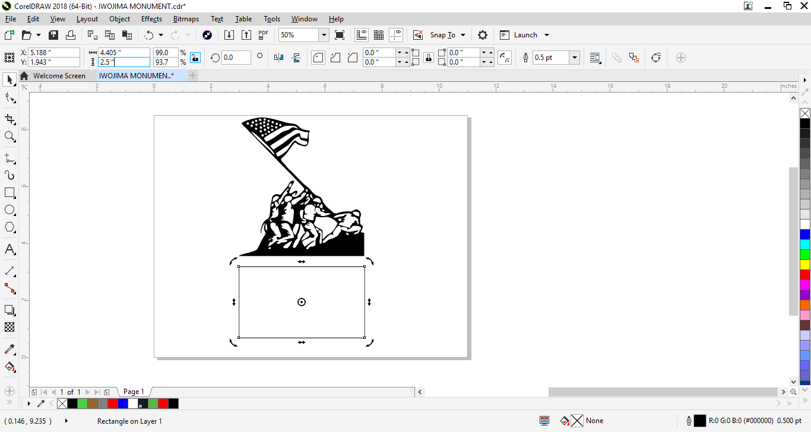Expand the Launch dropdown
The image size is (811, 432).
pos(547,35)
